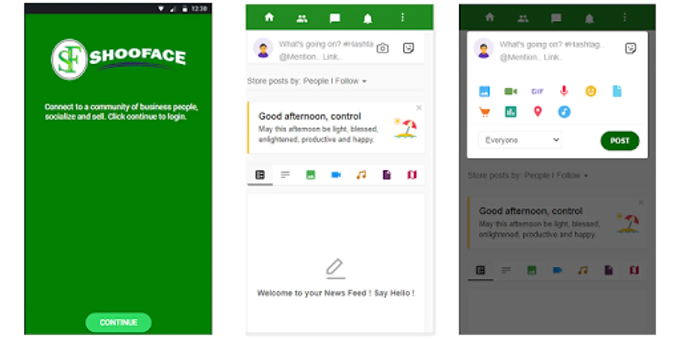Image resolution: width=681 pixels, height=340 pixels.
Task: Click the pencil icon above "Welcome to your News Feed"
Action: point(335,269)
